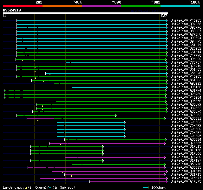Pick the UniRef100_A3QVX0 entry name
This screenshot has width=203, height=190.
[186, 112]
